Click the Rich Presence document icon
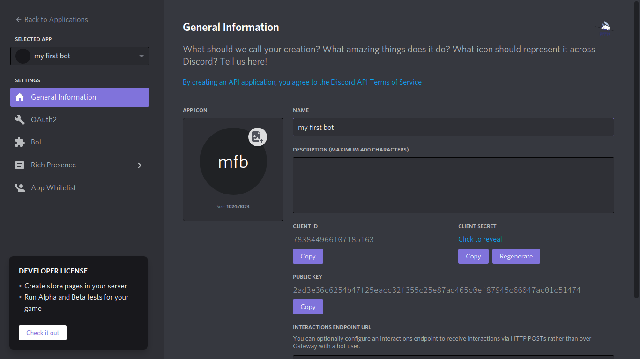 [20, 165]
